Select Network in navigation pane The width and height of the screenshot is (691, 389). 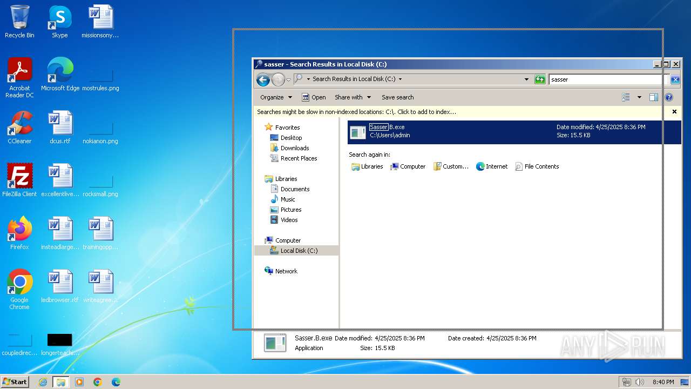(x=286, y=271)
